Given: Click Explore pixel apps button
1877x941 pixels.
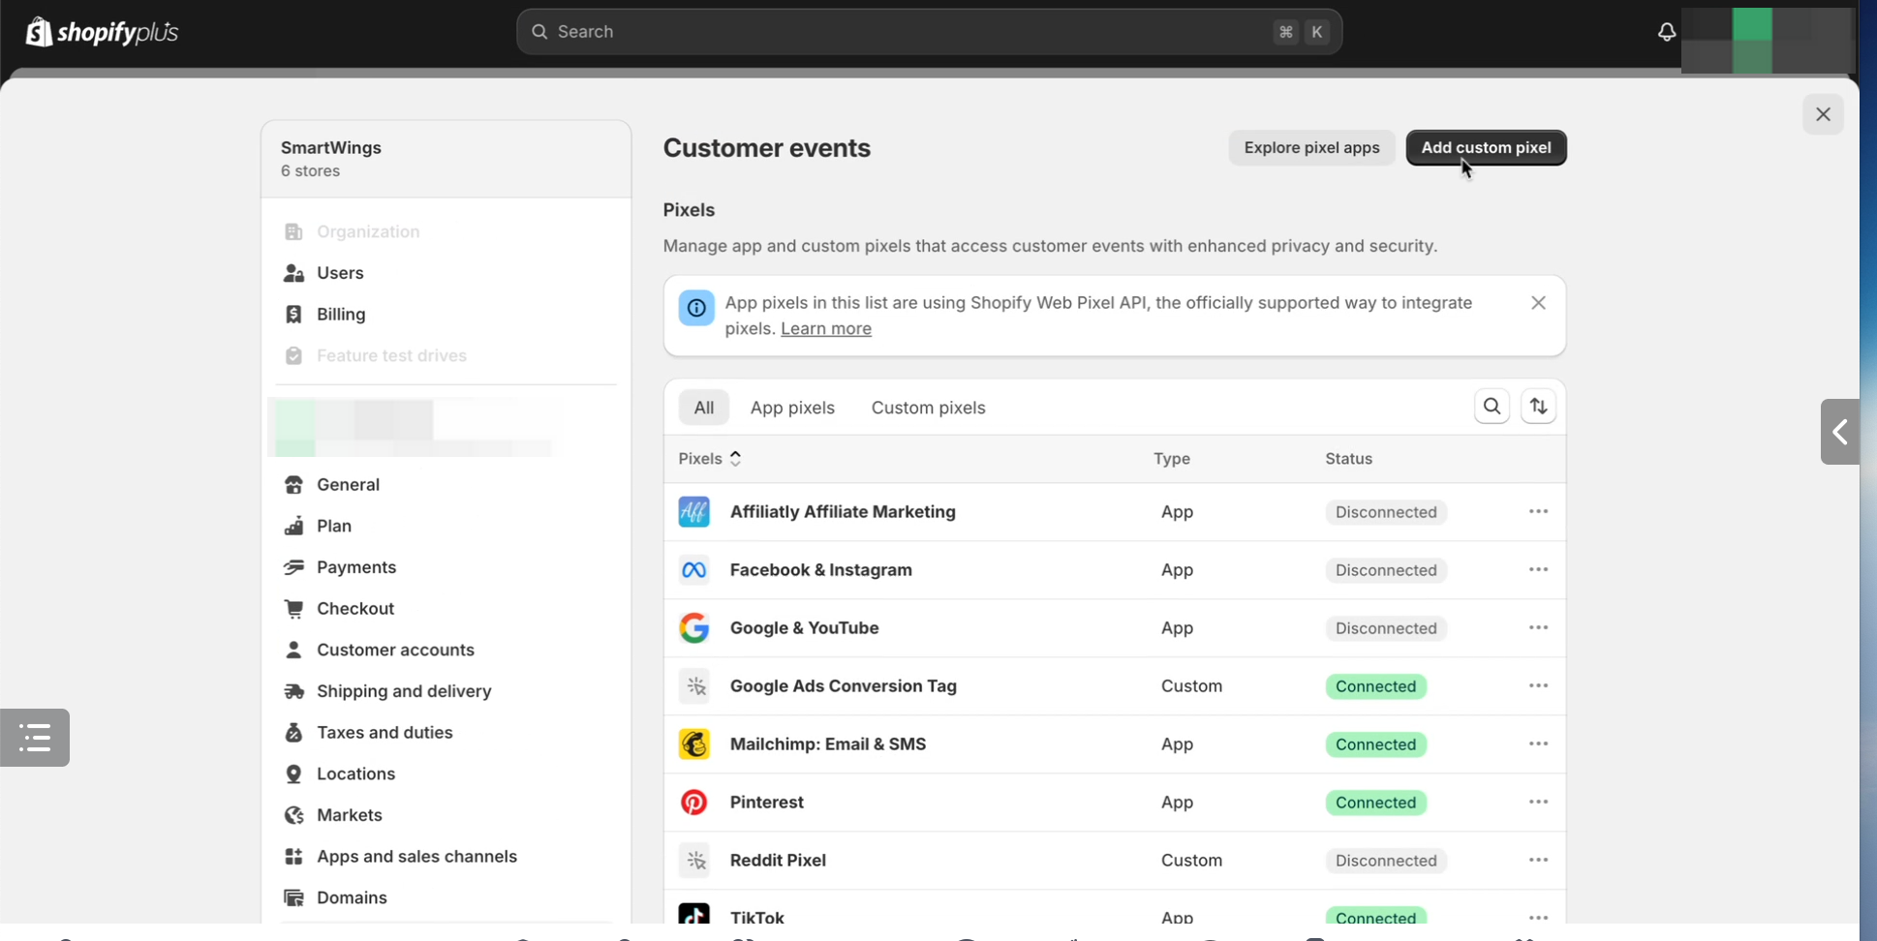Looking at the screenshot, I should click(x=1311, y=147).
